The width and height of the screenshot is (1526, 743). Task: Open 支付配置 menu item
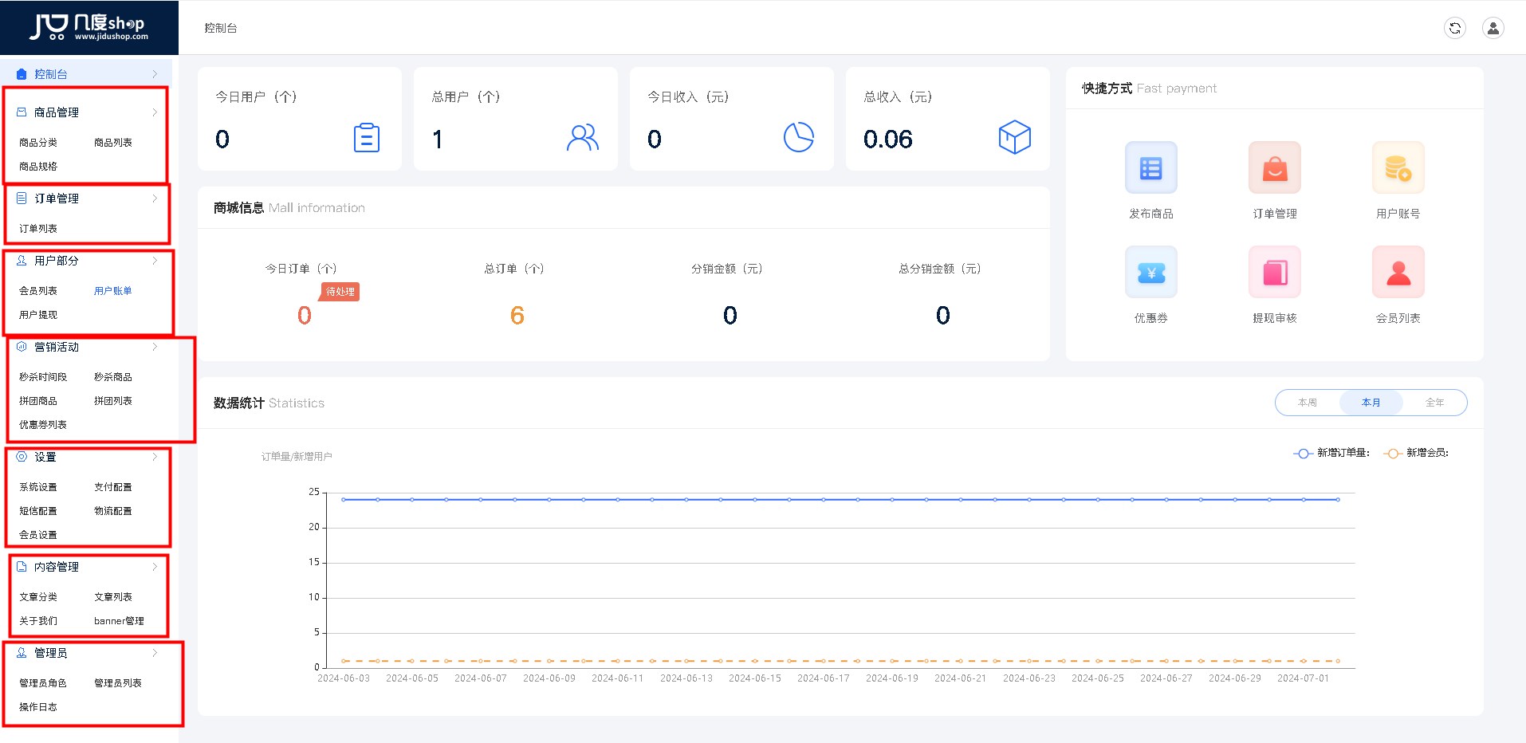click(x=113, y=487)
